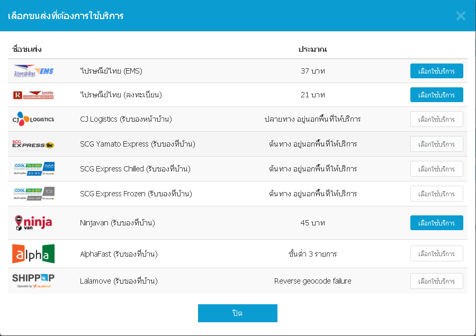Click SCG Express Chilled (รับของที่บ้าน) name
This screenshot has width=476, height=336.
coord(135,169)
